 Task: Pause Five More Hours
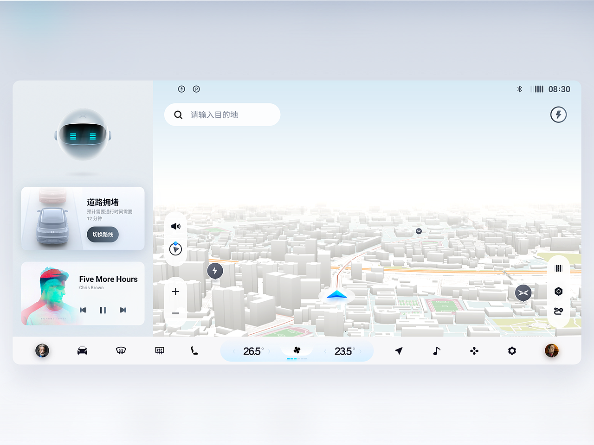click(103, 310)
